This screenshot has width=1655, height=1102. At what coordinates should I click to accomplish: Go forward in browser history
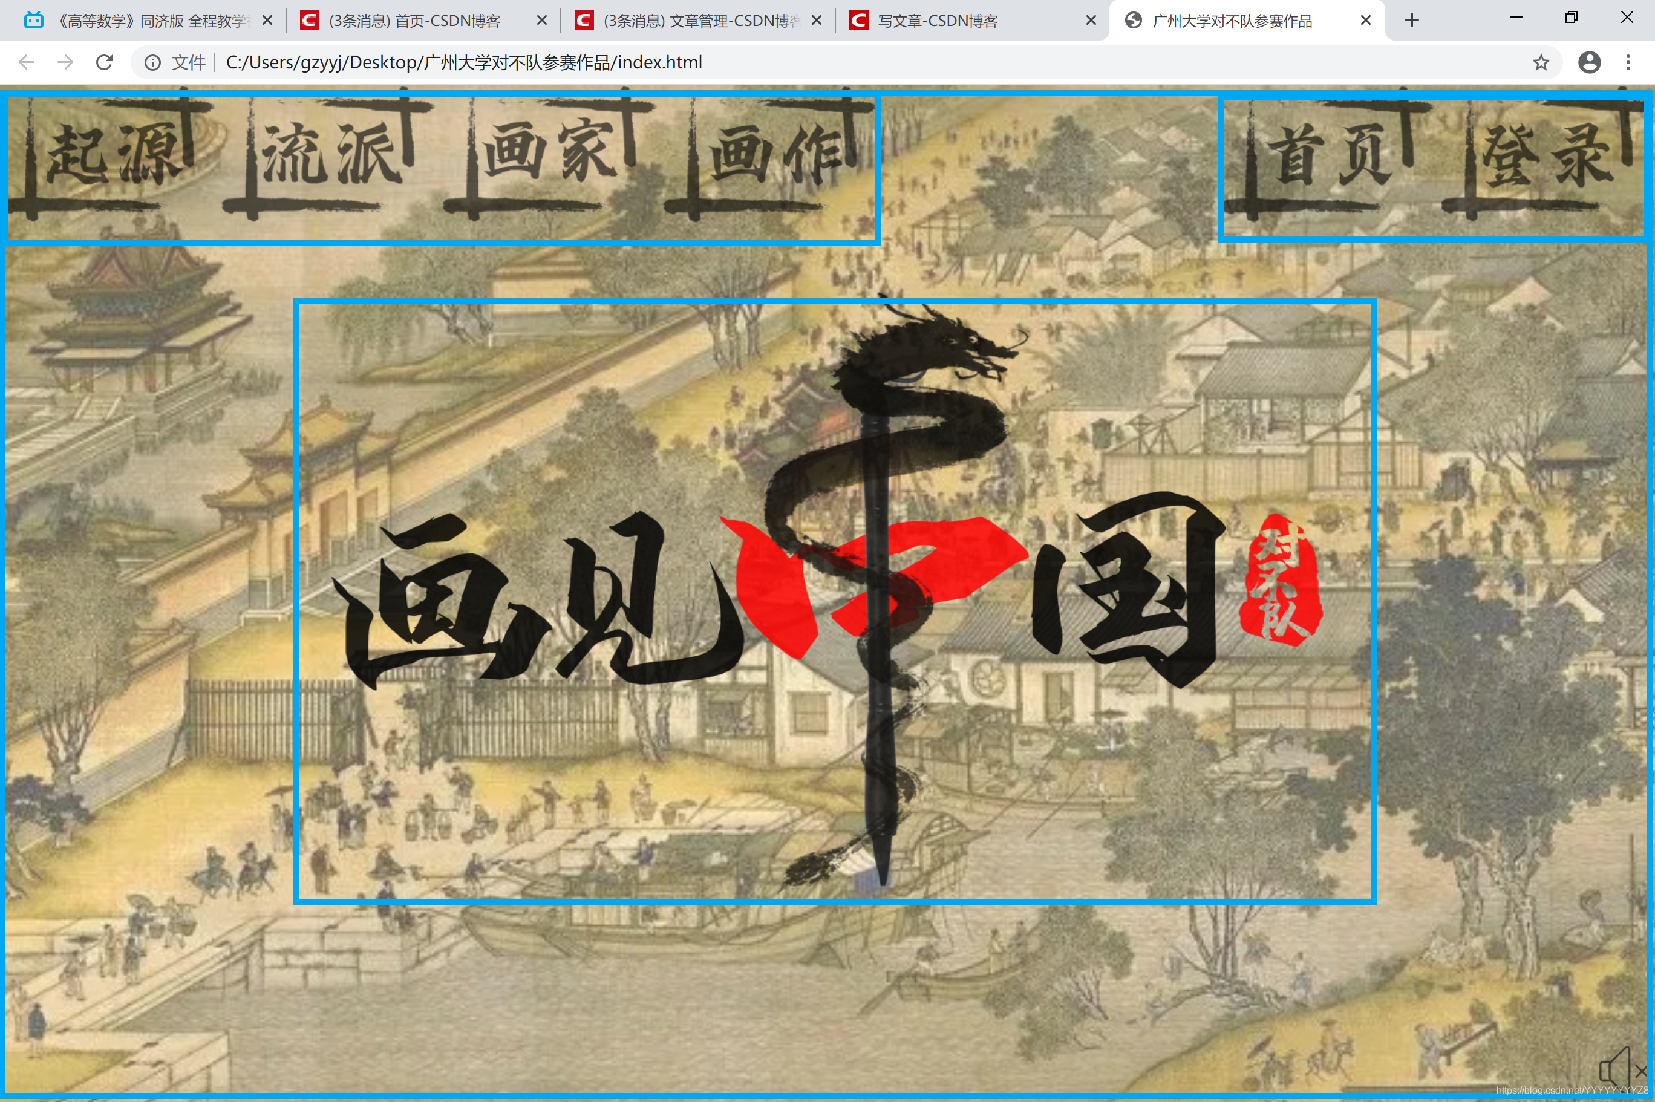coord(65,62)
